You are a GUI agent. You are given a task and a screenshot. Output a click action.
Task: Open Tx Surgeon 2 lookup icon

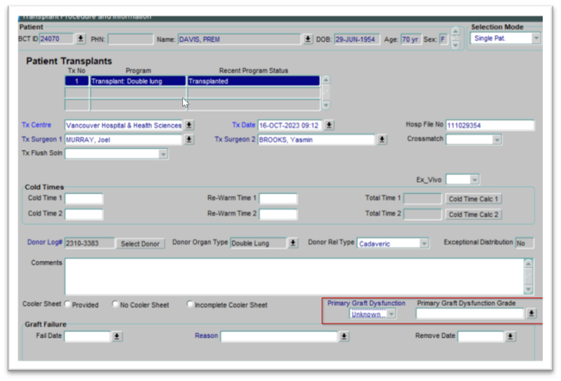(x=382, y=139)
